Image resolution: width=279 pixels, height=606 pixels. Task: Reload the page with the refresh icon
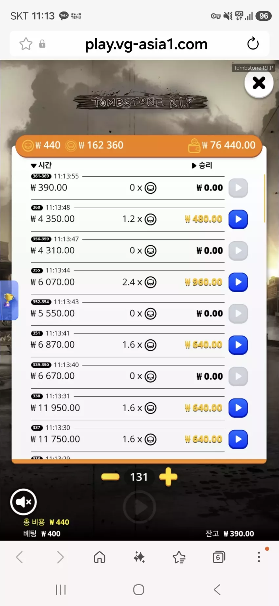[x=253, y=44]
